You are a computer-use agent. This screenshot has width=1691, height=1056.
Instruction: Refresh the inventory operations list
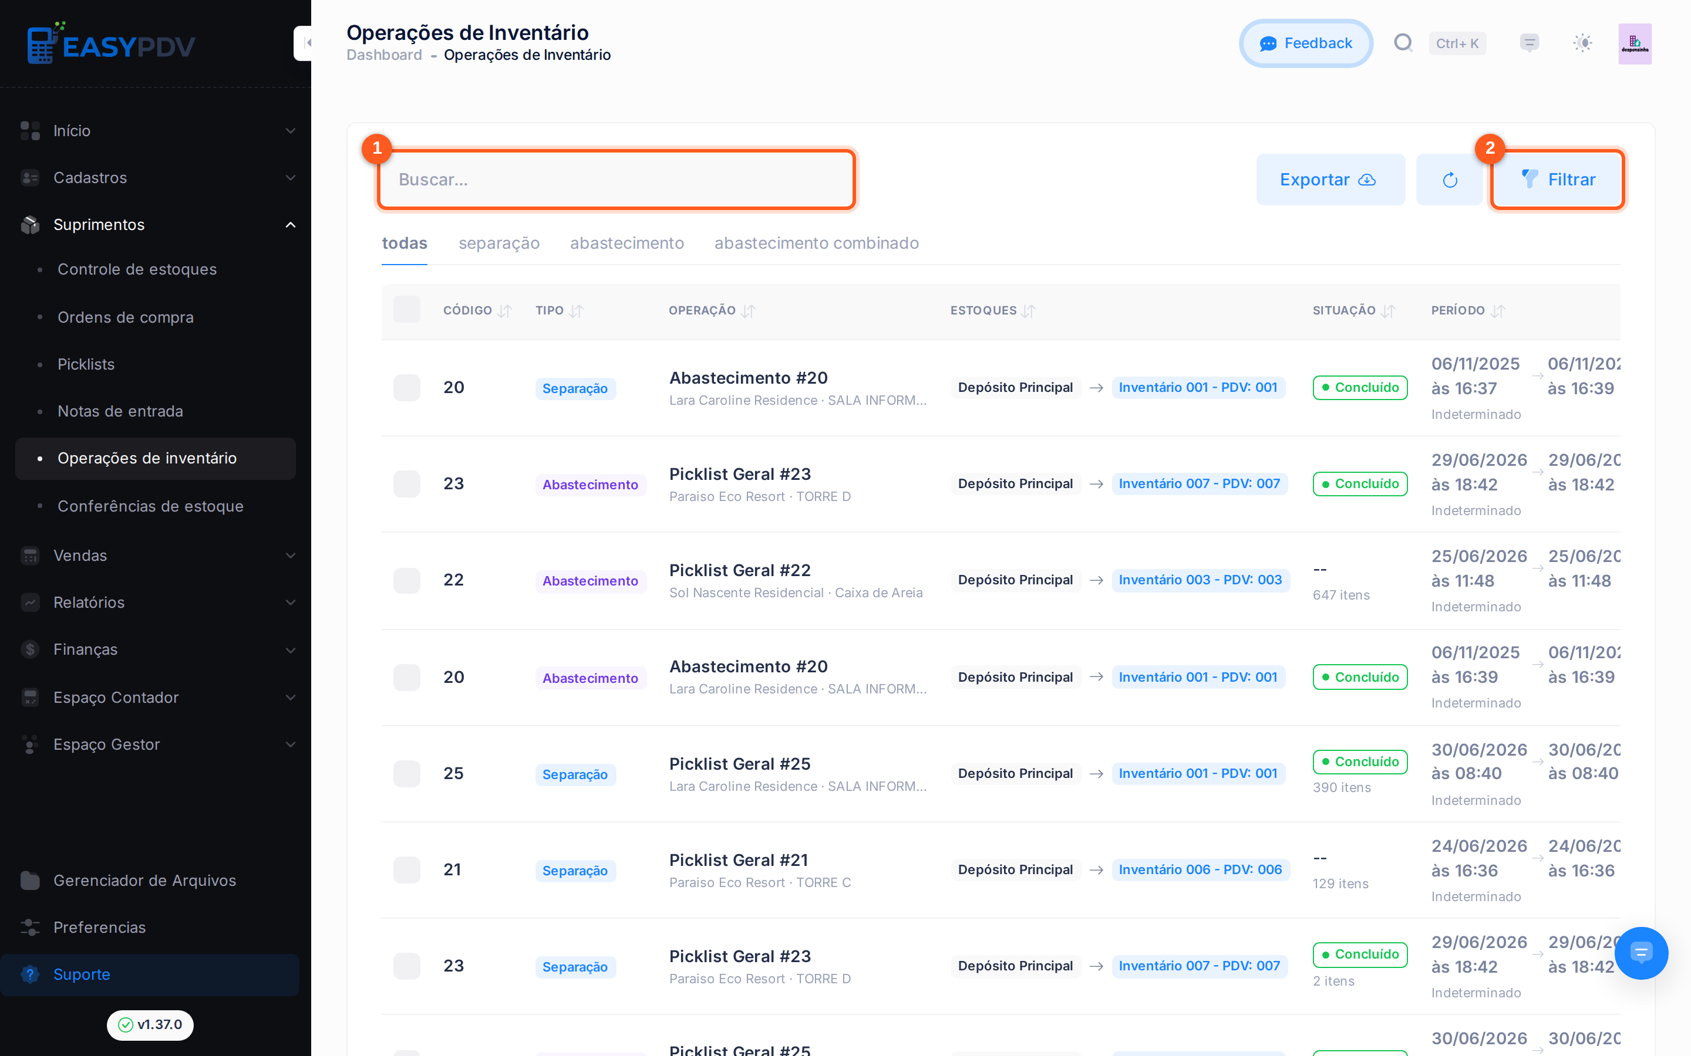1450,180
